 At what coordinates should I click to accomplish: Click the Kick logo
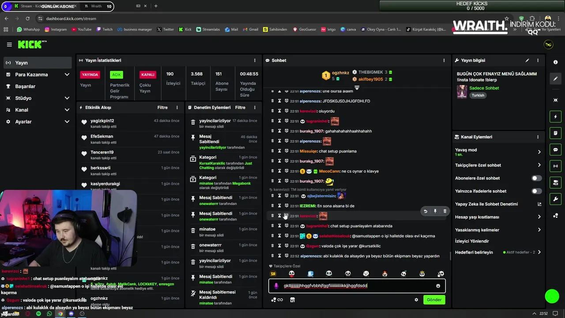(x=32, y=44)
